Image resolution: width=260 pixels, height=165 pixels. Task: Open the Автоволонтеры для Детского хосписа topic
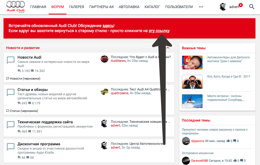[x=229, y=59]
